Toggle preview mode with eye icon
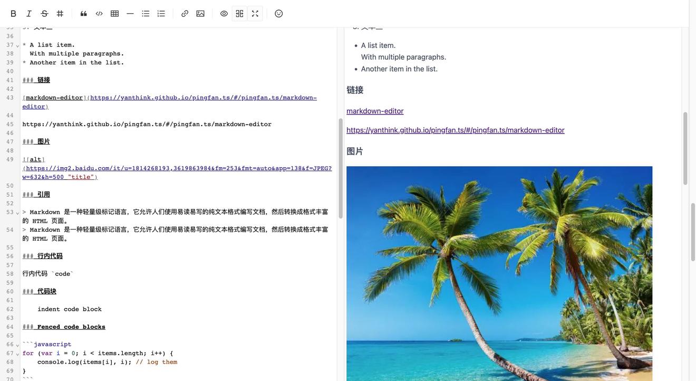The width and height of the screenshot is (696, 381). pos(224,14)
